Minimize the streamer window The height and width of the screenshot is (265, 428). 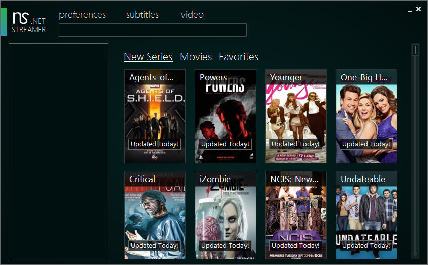pos(410,11)
